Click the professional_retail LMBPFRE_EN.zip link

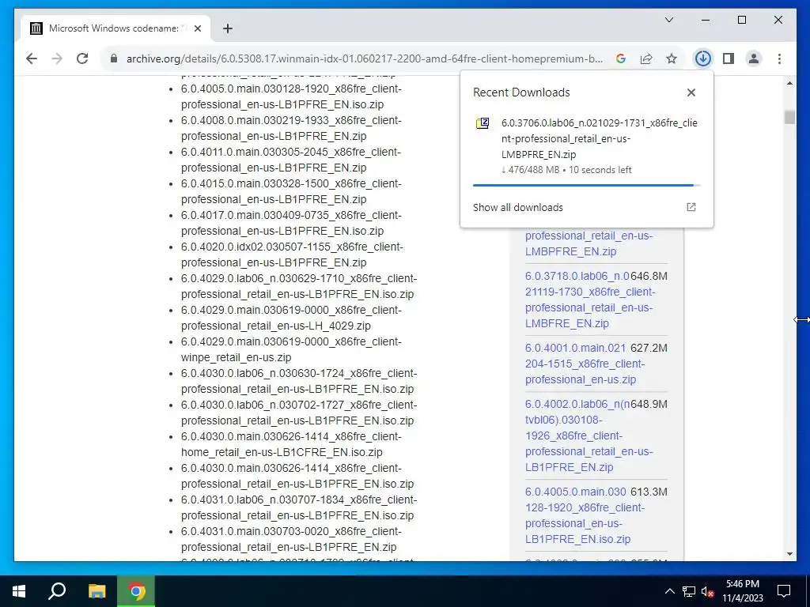(589, 243)
